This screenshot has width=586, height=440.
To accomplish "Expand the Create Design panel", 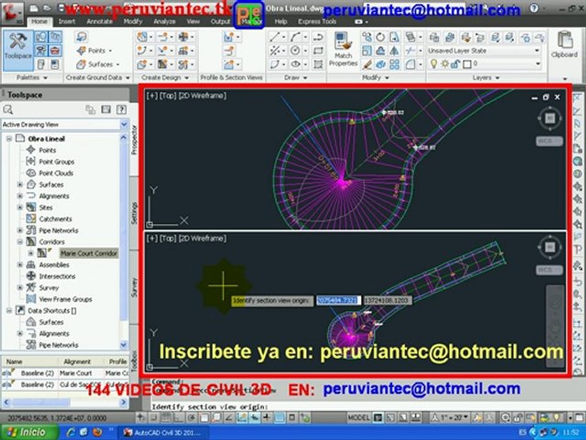I will [x=165, y=78].
